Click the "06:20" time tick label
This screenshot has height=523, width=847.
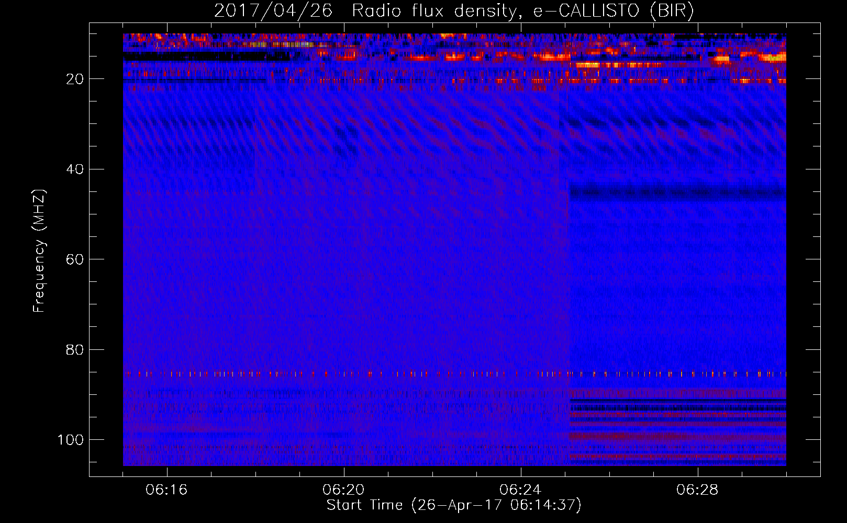coord(343,490)
